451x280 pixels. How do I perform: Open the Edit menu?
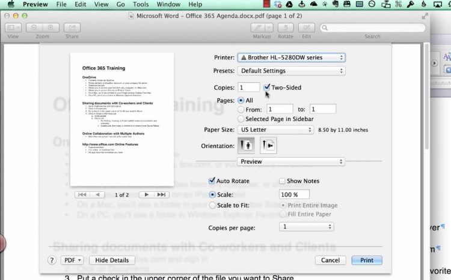point(80,4)
